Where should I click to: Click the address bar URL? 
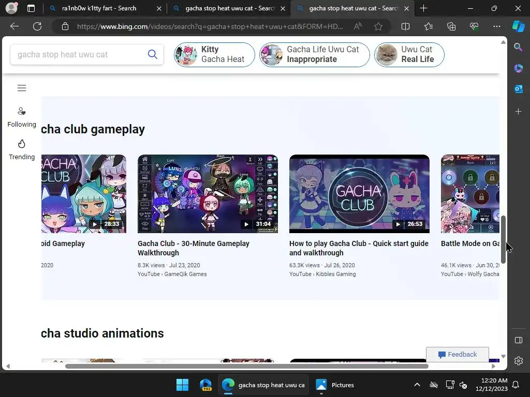(210, 26)
